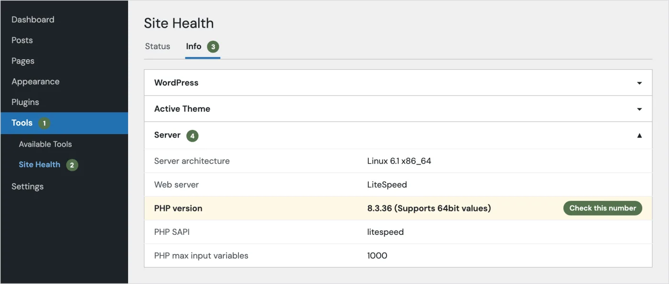Screen dimensions: 669x284
Task: Select the 1000 max input value
Action: coord(377,256)
